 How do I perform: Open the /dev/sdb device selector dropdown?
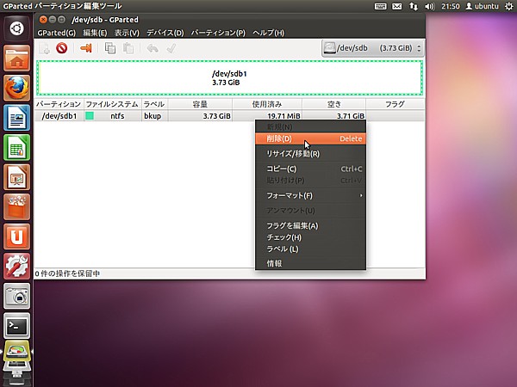click(372, 48)
